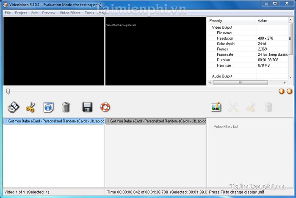
Task: Click the timeline slider handle
Action: pyautogui.click(x=8, y=91)
